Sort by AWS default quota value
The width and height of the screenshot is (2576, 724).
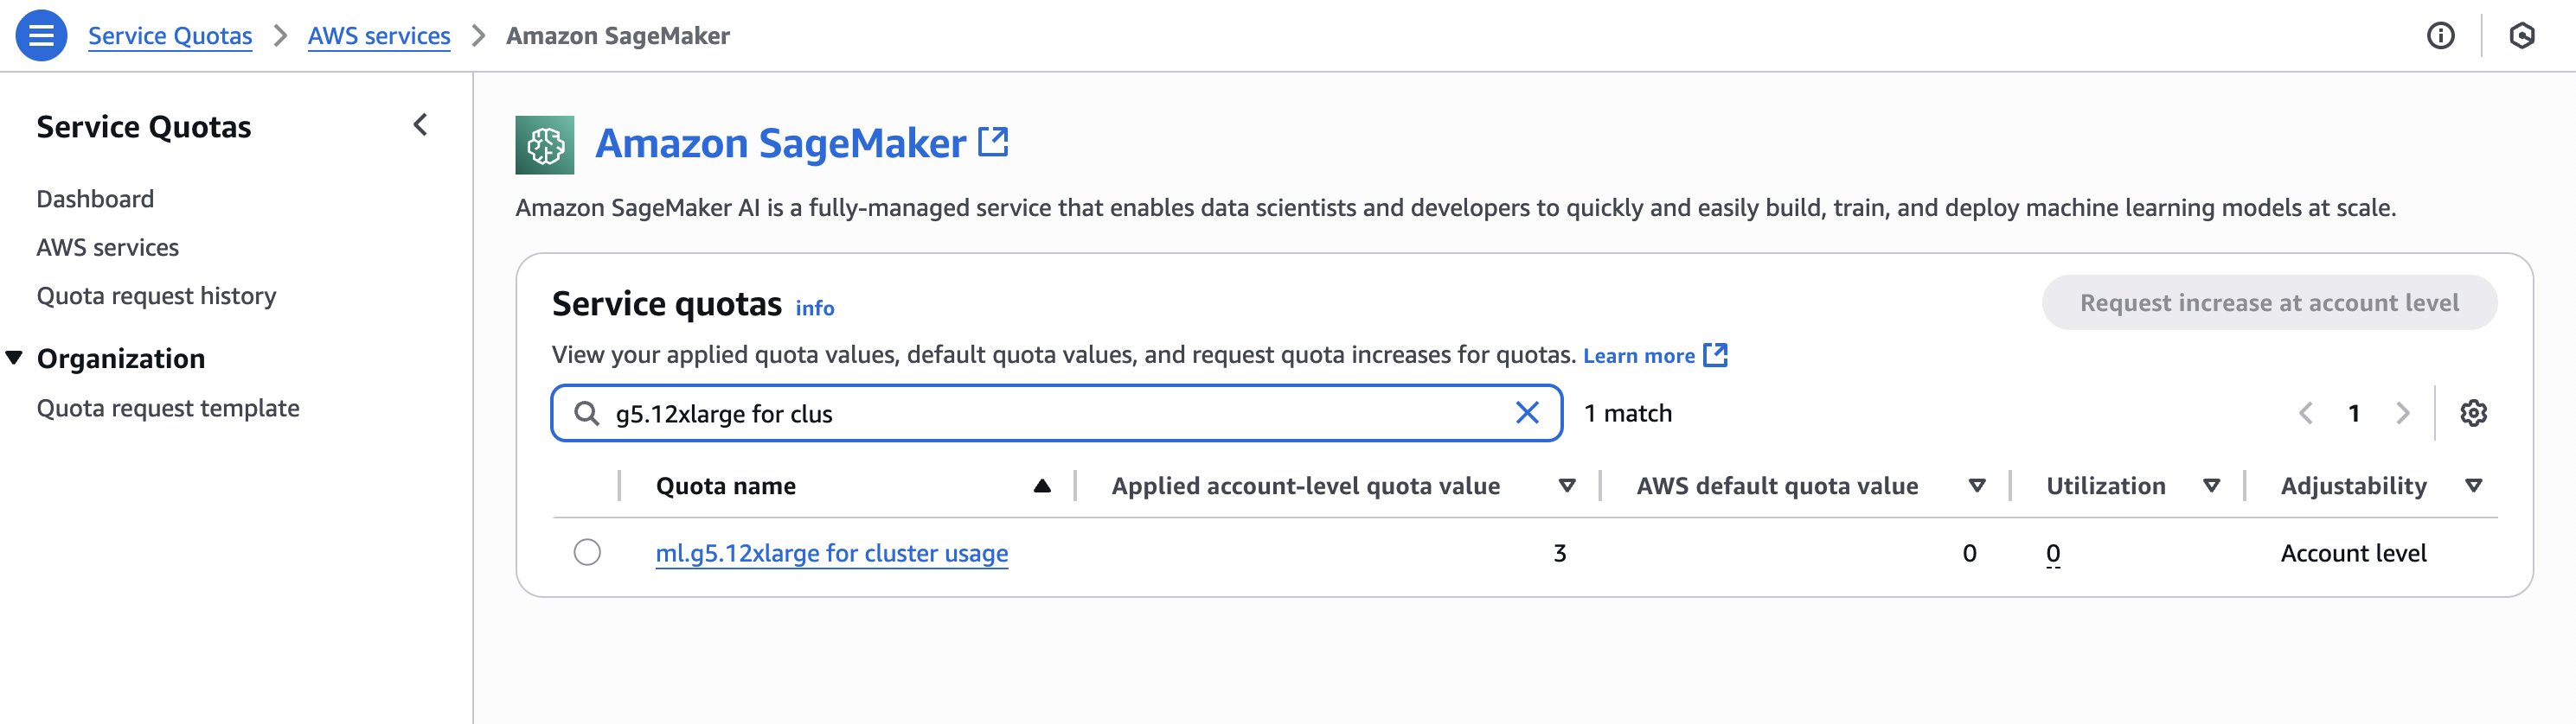[1977, 486]
